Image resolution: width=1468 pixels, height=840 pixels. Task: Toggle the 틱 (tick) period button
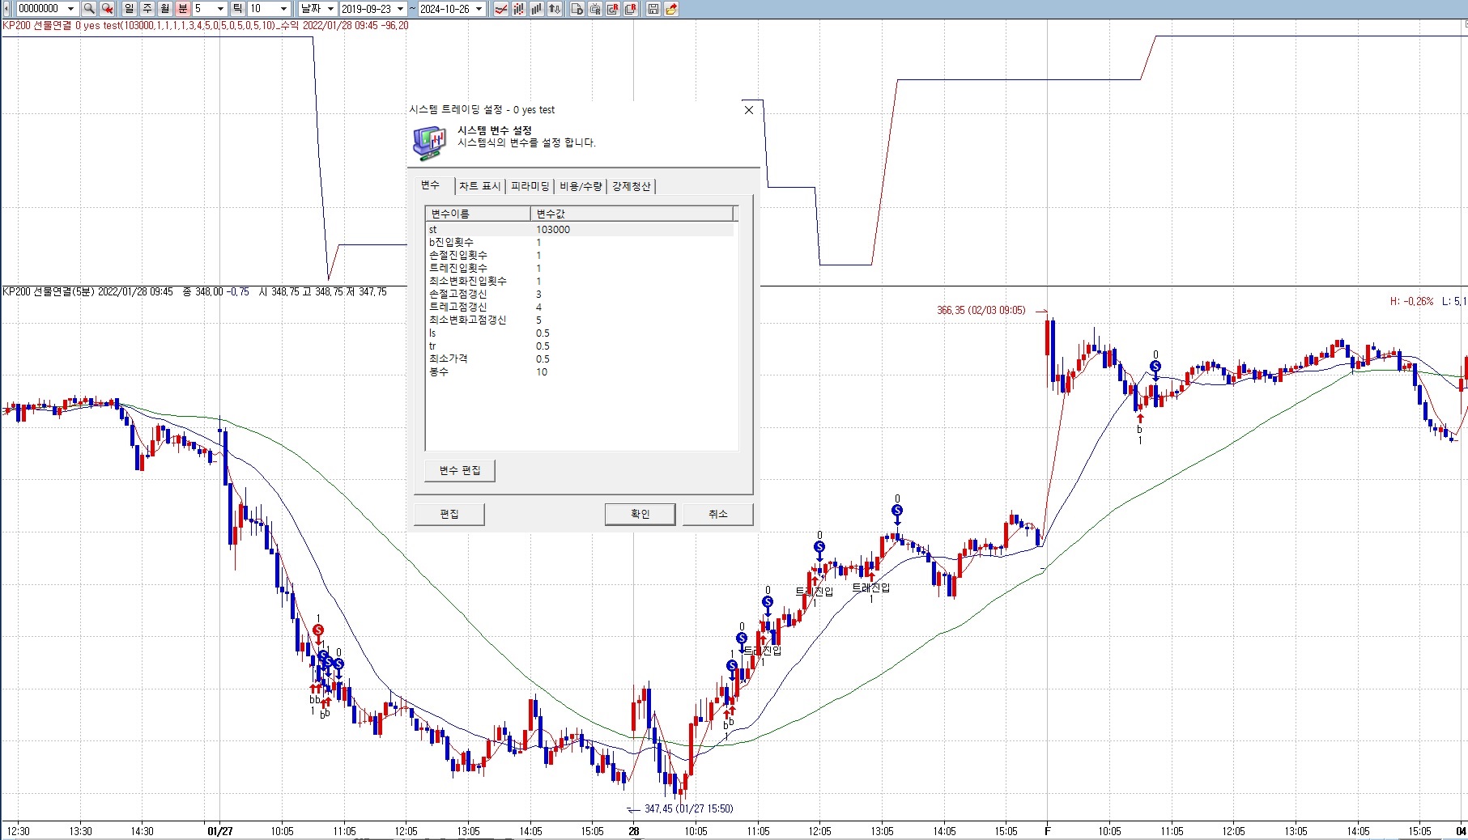tap(238, 9)
